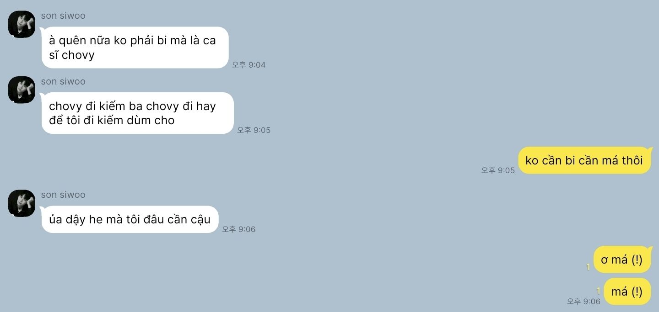This screenshot has height=312, width=659.
Task: Open son siwoo's avatar beside 'ủa dậy he' message
Action: tap(22, 203)
